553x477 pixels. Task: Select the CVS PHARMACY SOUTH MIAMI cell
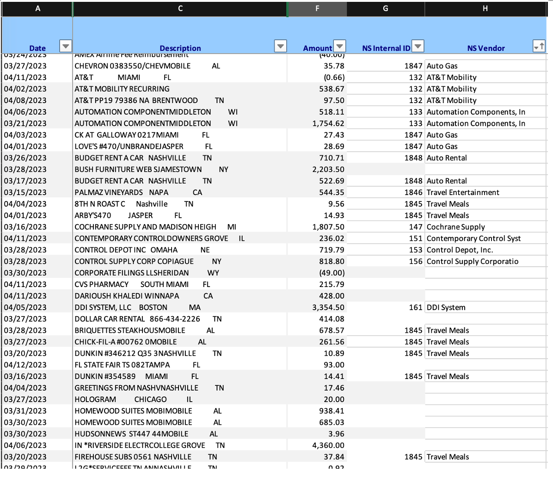coord(180,285)
